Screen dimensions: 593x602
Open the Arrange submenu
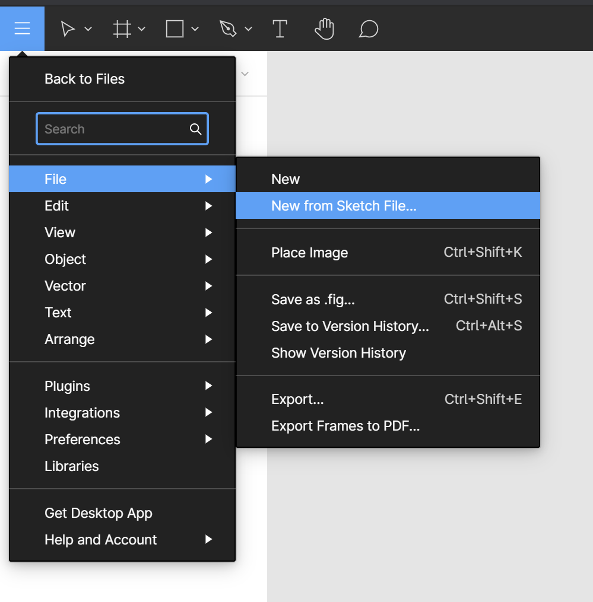(122, 339)
